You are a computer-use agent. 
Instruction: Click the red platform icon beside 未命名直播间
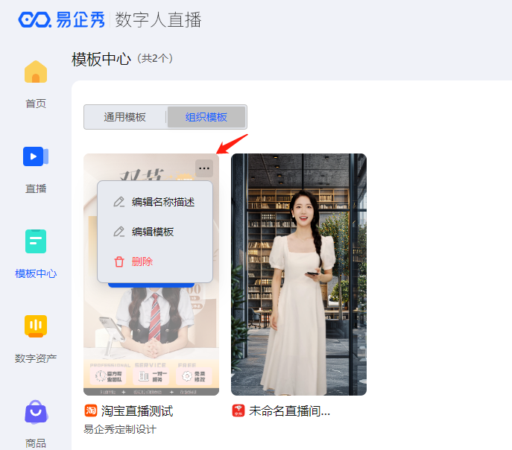[x=238, y=411]
